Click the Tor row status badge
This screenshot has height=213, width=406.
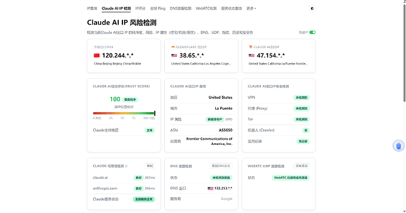[x=301, y=119]
